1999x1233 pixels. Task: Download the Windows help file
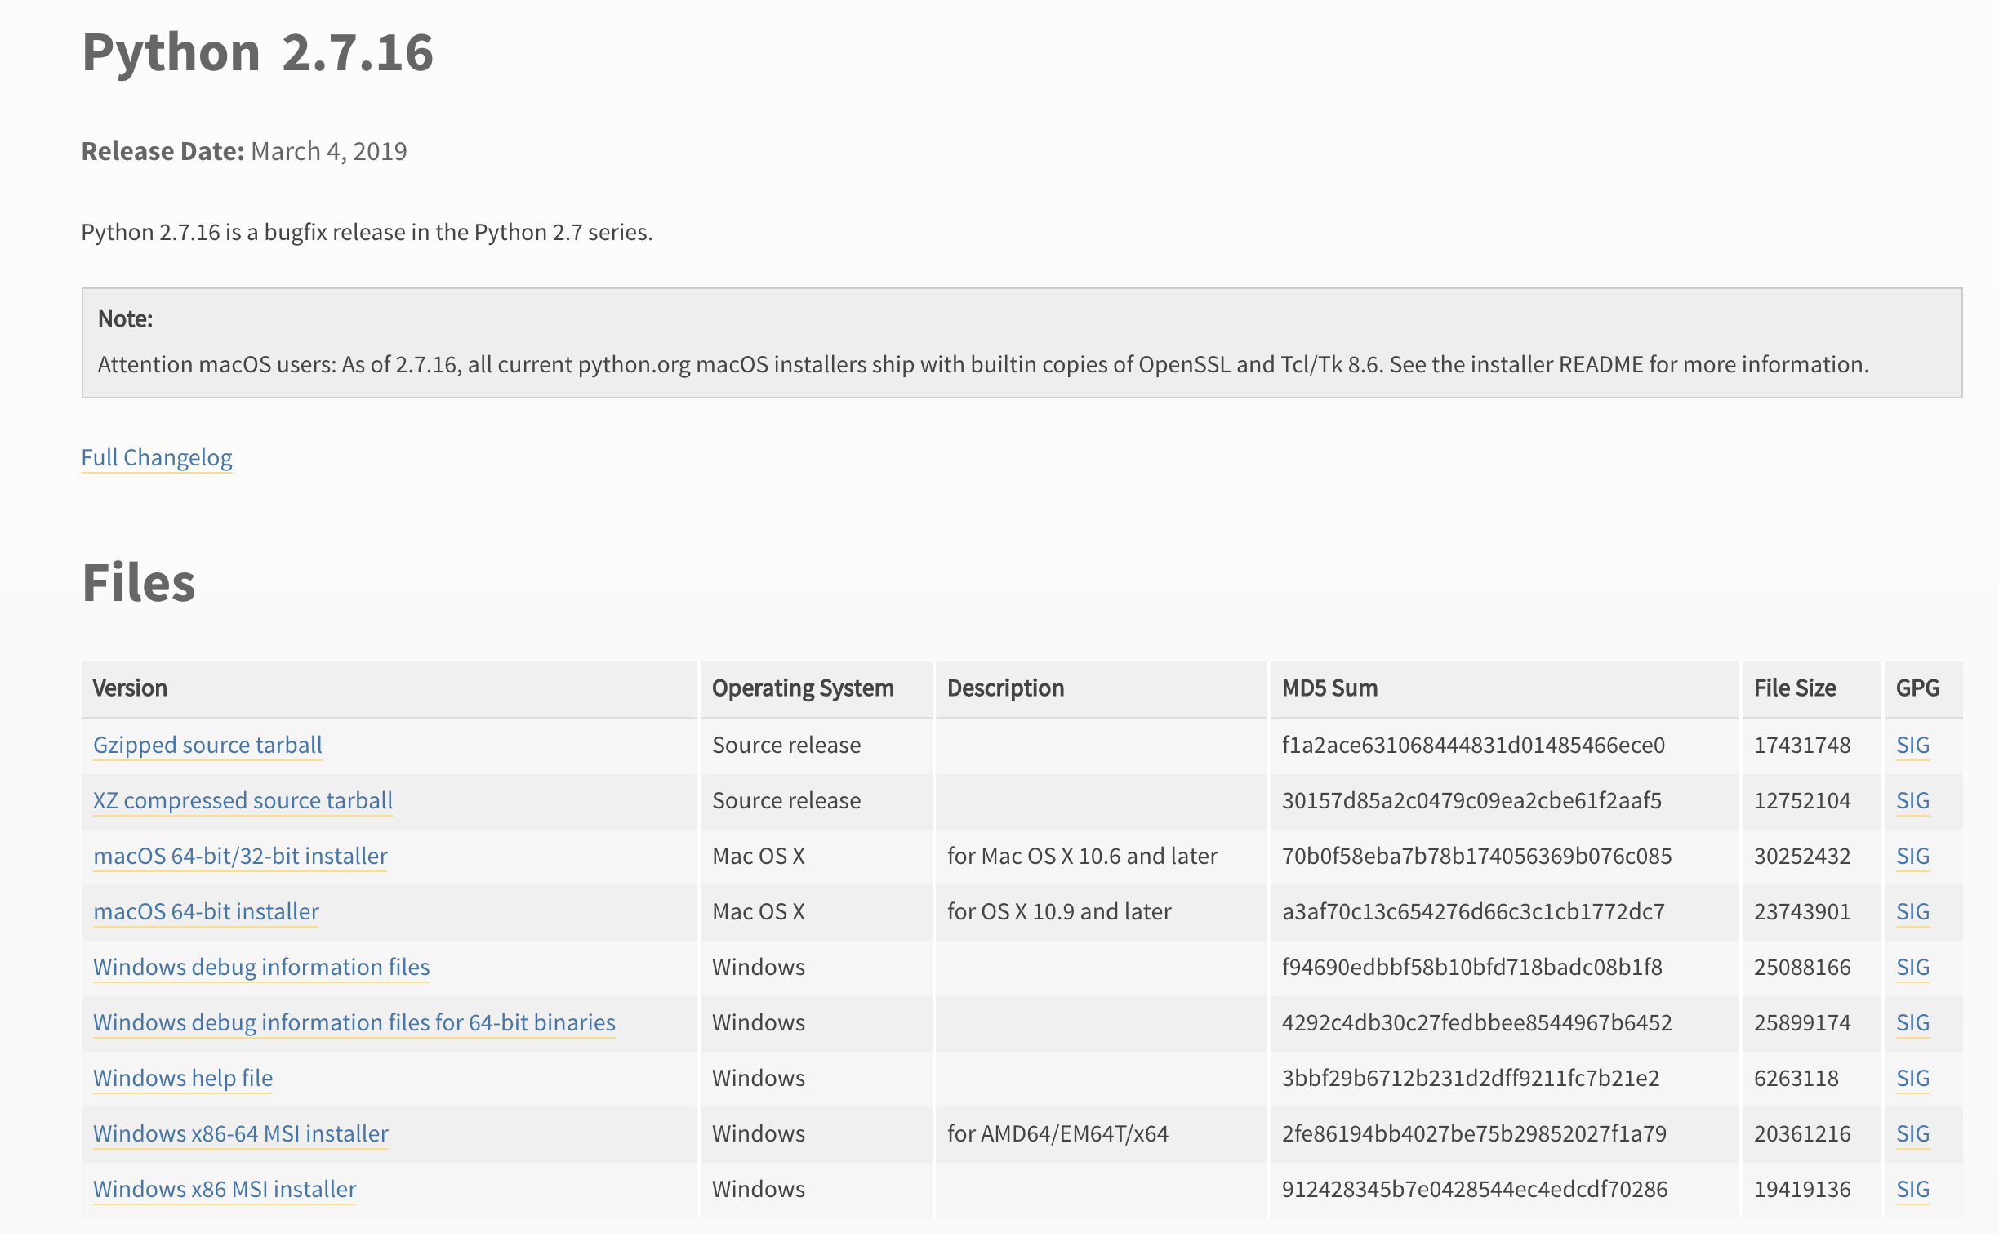pyautogui.click(x=183, y=1078)
